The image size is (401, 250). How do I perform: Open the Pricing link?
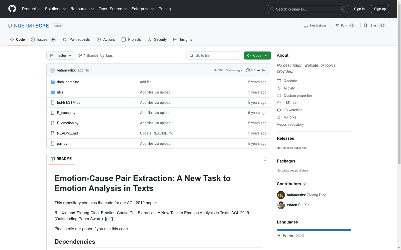click(165, 9)
